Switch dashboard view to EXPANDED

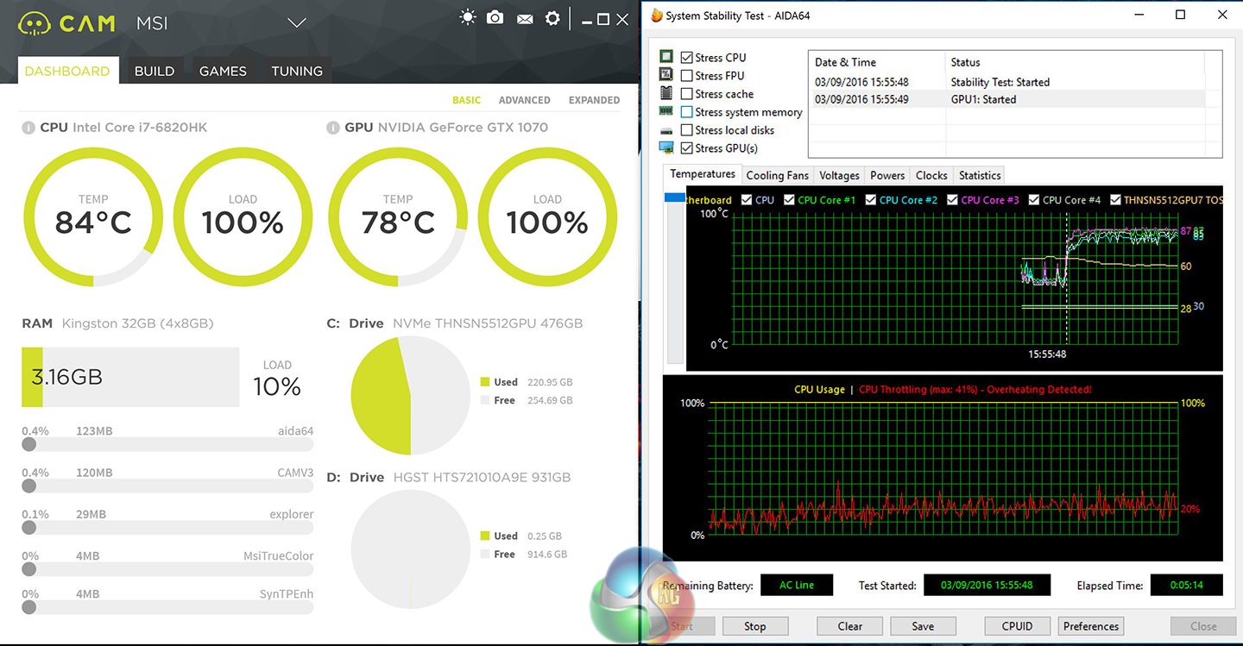pos(594,100)
